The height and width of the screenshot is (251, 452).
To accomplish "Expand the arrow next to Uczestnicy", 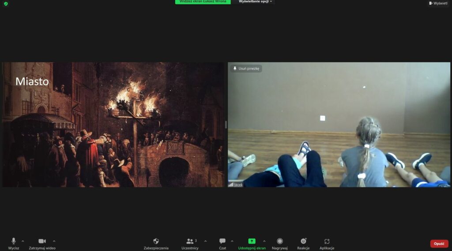I will 205,241.
